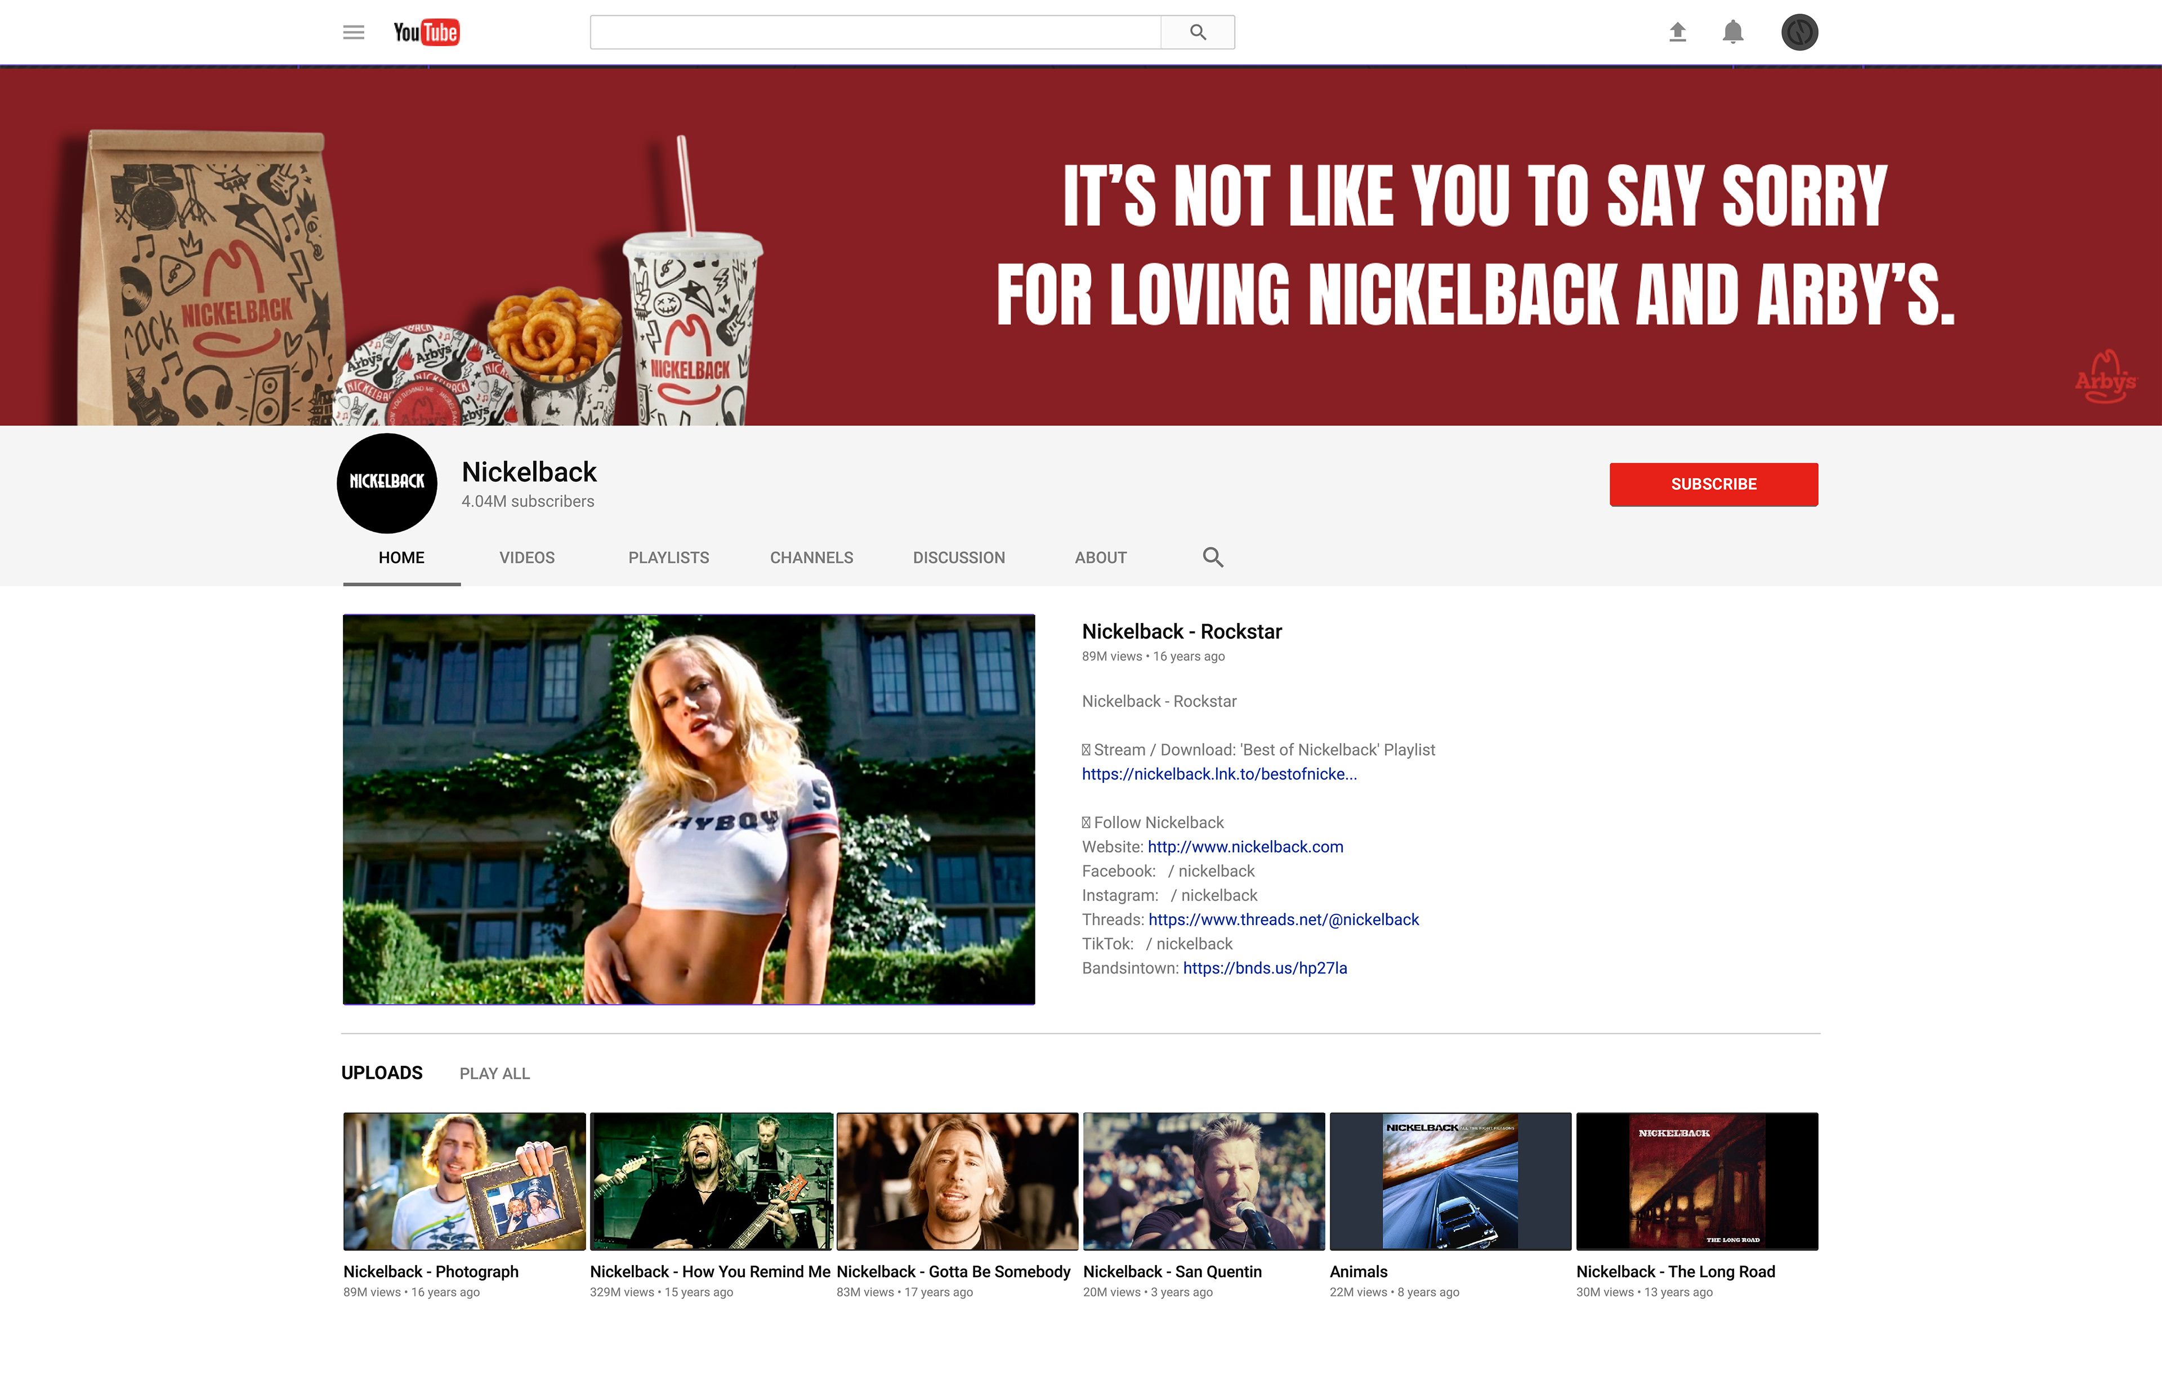The height and width of the screenshot is (1382, 2162).
Task: Click Play All for uploads
Action: [x=495, y=1073]
